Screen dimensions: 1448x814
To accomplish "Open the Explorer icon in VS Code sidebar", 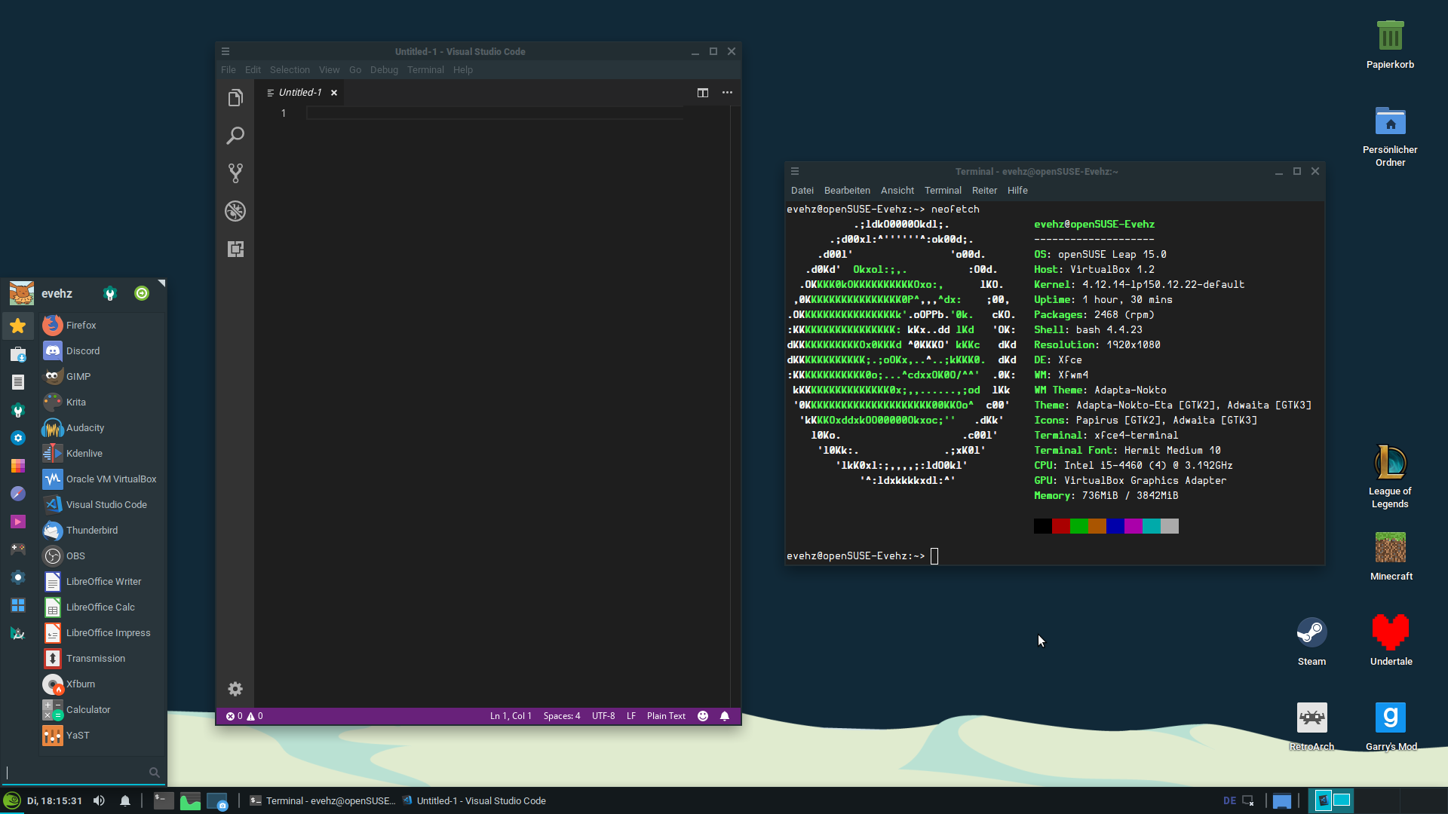I will (x=235, y=98).
